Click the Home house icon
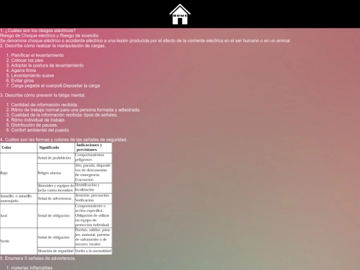 [180, 14]
